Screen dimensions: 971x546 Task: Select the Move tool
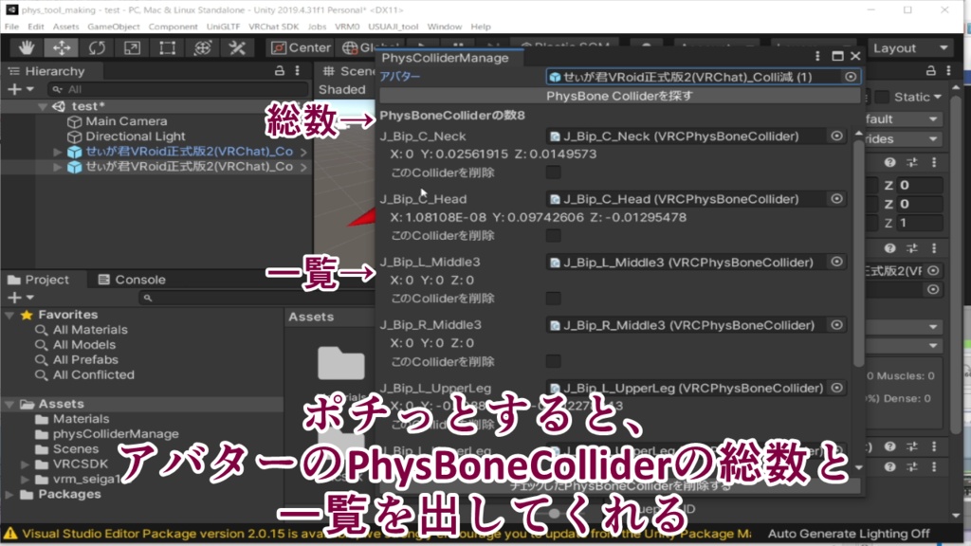[60, 45]
